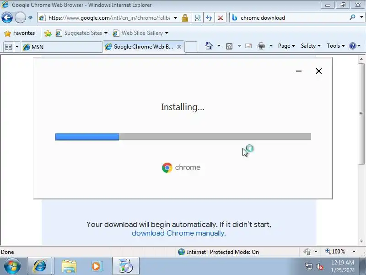
Task: Click the Help question mark icon
Action: pos(352,46)
